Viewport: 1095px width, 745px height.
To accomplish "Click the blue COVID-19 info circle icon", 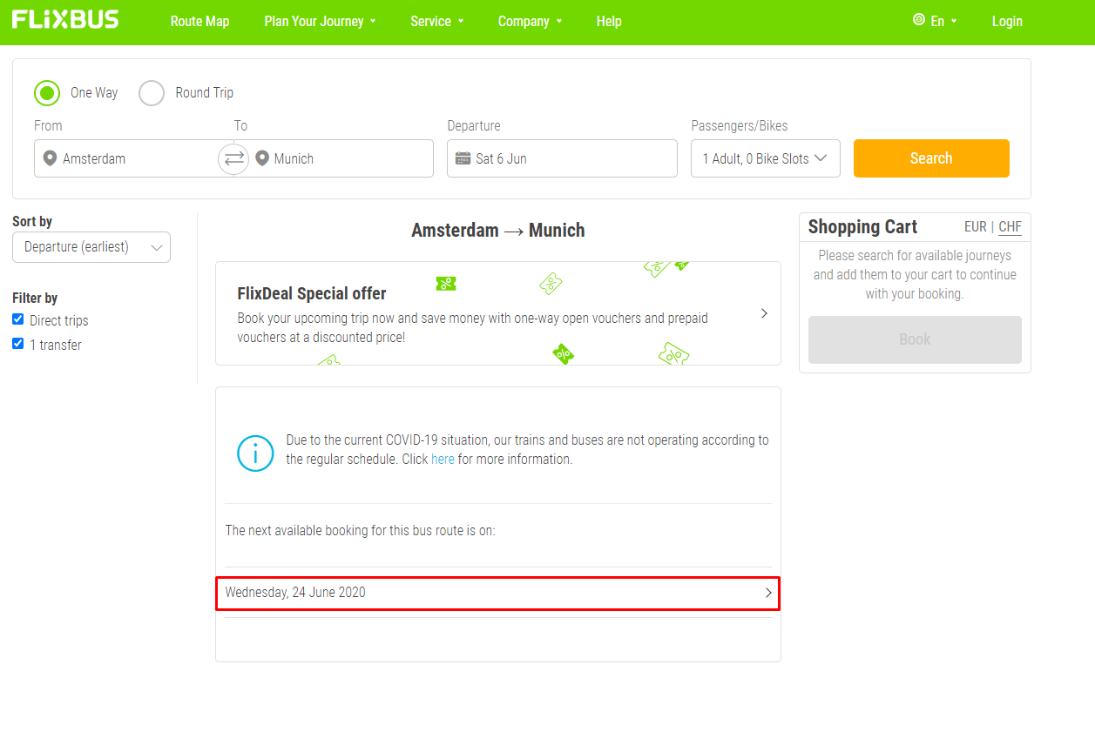I will (255, 453).
